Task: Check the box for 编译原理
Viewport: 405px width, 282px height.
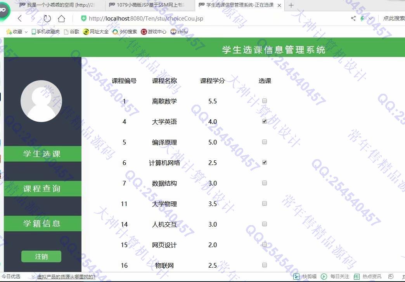Action: tap(265, 142)
